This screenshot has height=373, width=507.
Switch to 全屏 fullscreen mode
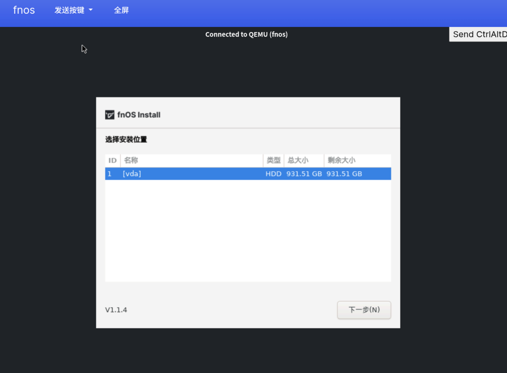click(x=121, y=10)
